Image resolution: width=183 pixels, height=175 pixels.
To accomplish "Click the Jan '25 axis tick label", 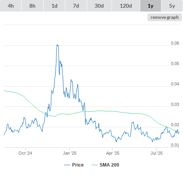I will (69, 153).
